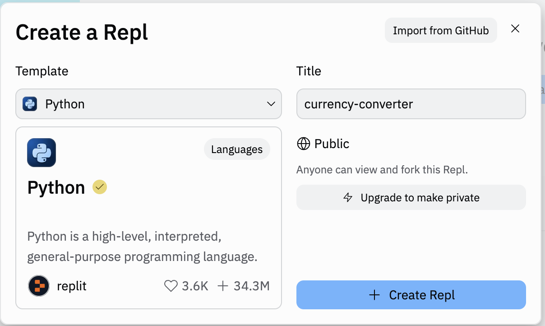
Task: Click the Python description text
Action: pos(143,247)
